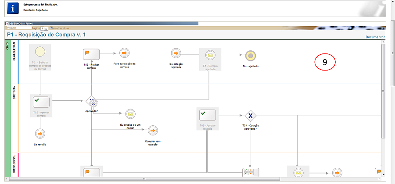Viewport: 395px width, 184px height.
Task: Select the E1 Compra rejeitada envelope icon
Action: pos(210,55)
